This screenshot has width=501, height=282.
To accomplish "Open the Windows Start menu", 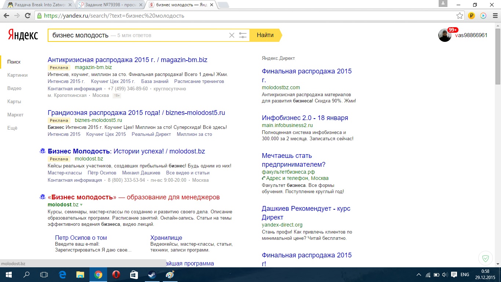I will [8, 275].
